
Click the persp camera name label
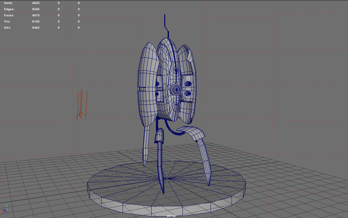[x=171, y=216]
